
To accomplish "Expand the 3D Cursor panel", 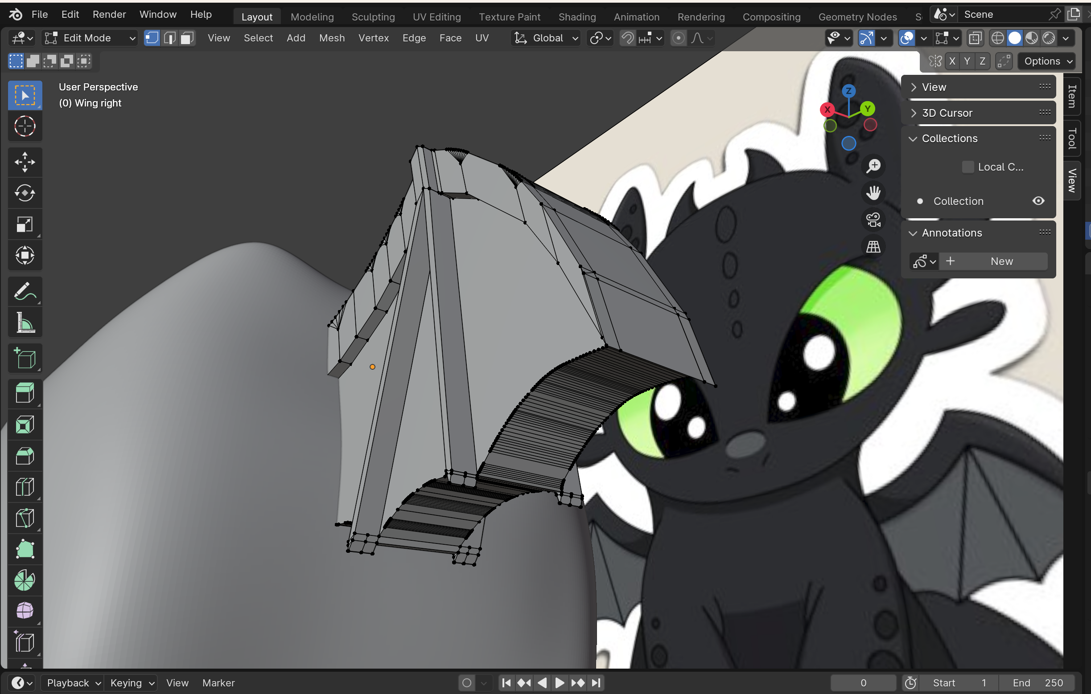I will pos(979,113).
